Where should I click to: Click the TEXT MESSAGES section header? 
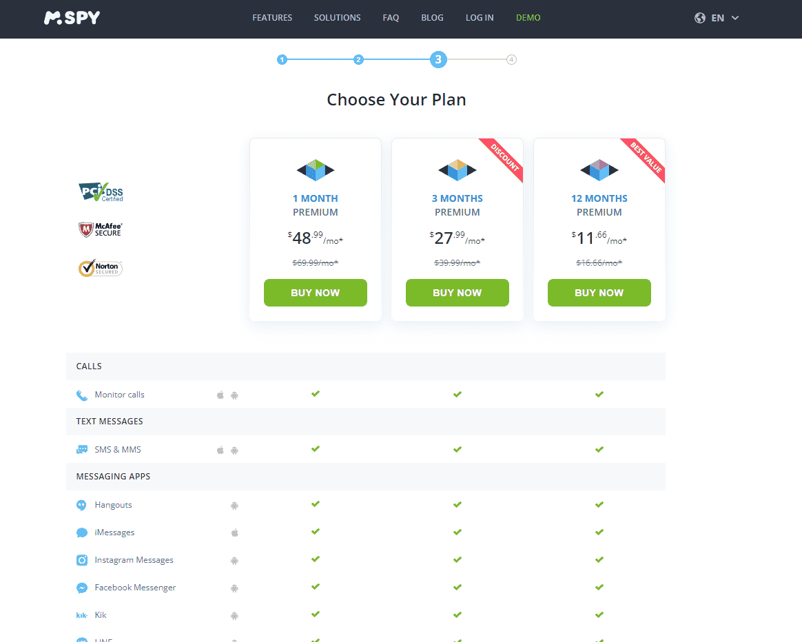366,422
